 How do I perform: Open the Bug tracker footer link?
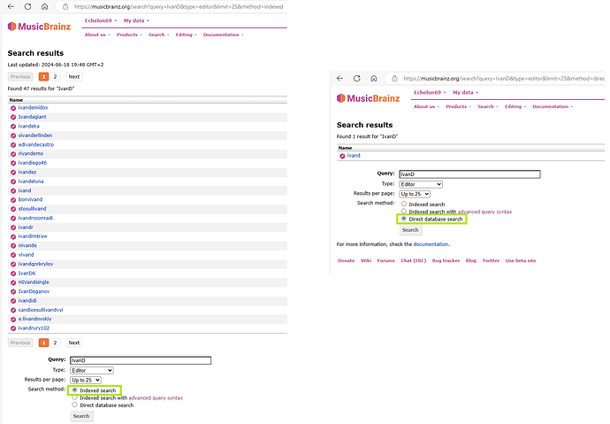(443, 260)
